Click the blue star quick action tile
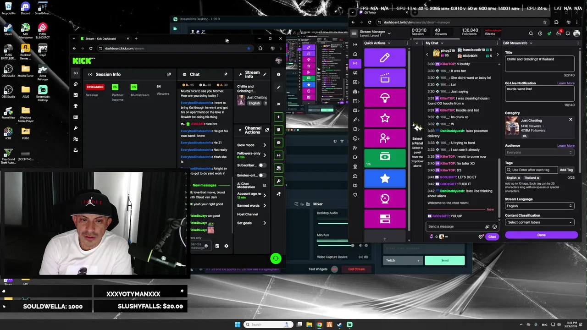 pos(385,178)
